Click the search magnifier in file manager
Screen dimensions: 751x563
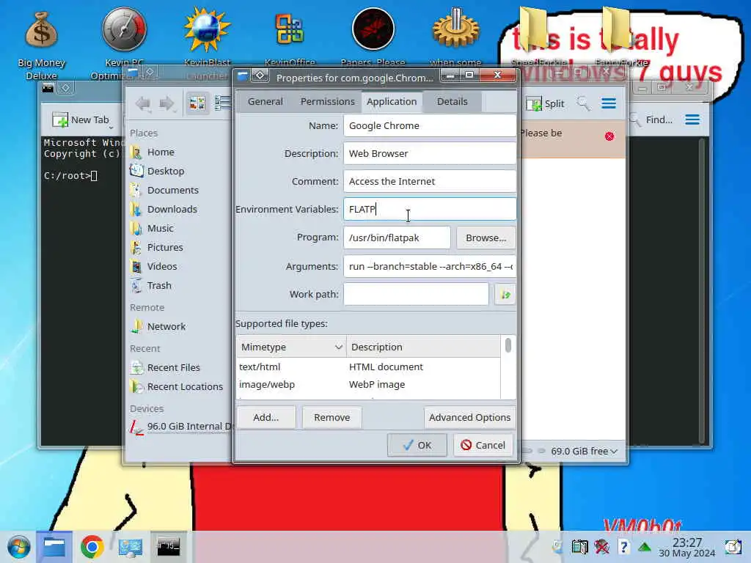583,103
